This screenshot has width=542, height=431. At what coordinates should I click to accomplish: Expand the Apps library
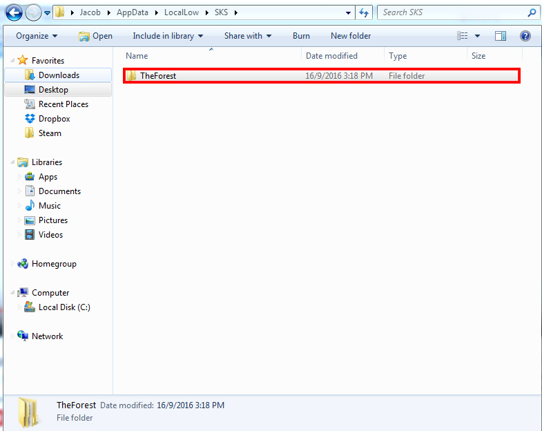[x=19, y=176]
